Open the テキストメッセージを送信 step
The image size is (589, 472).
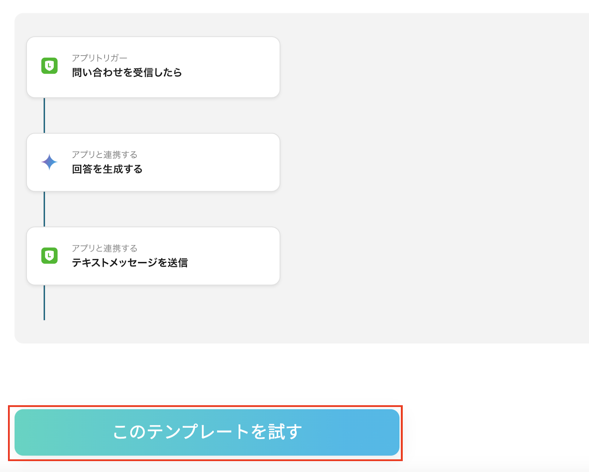click(130, 263)
